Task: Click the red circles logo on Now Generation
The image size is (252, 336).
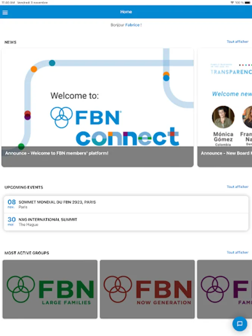Action: click(x=118, y=289)
